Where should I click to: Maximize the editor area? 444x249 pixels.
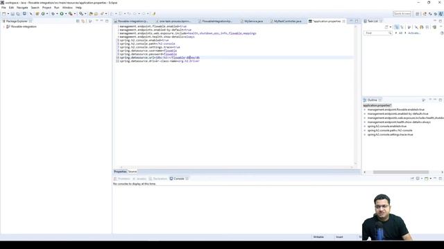[x=357, y=21]
